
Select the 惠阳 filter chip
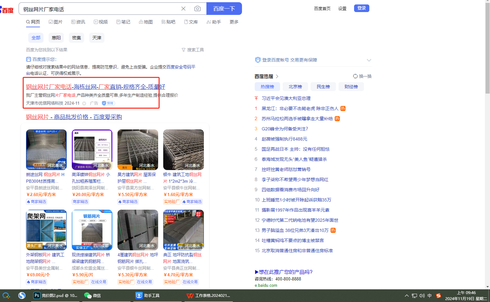coord(56,38)
